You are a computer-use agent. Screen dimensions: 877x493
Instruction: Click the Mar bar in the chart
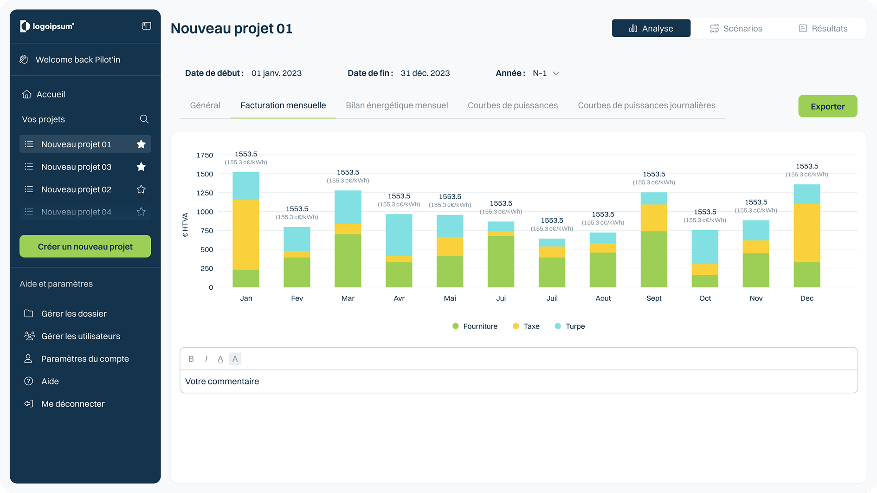pyautogui.click(x=348, y=239)
